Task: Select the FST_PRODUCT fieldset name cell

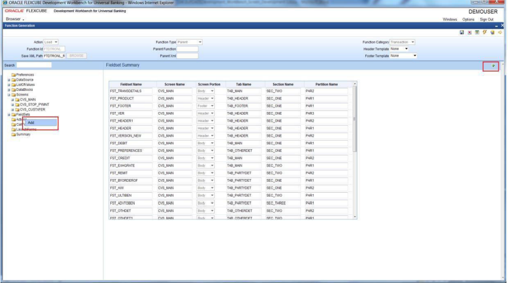Action: (131, 98)
